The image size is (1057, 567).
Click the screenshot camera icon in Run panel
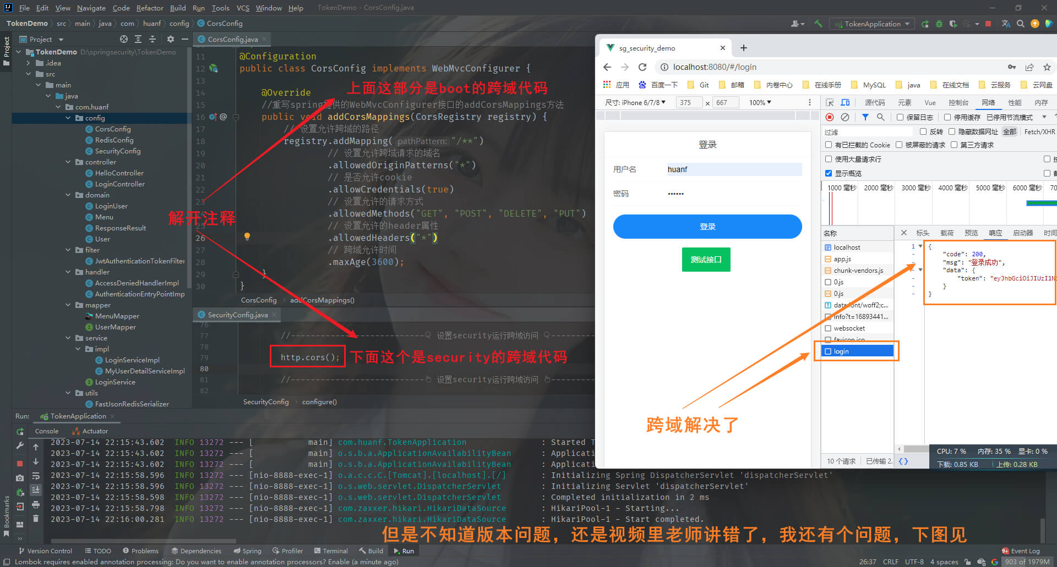tap(20, 478)
